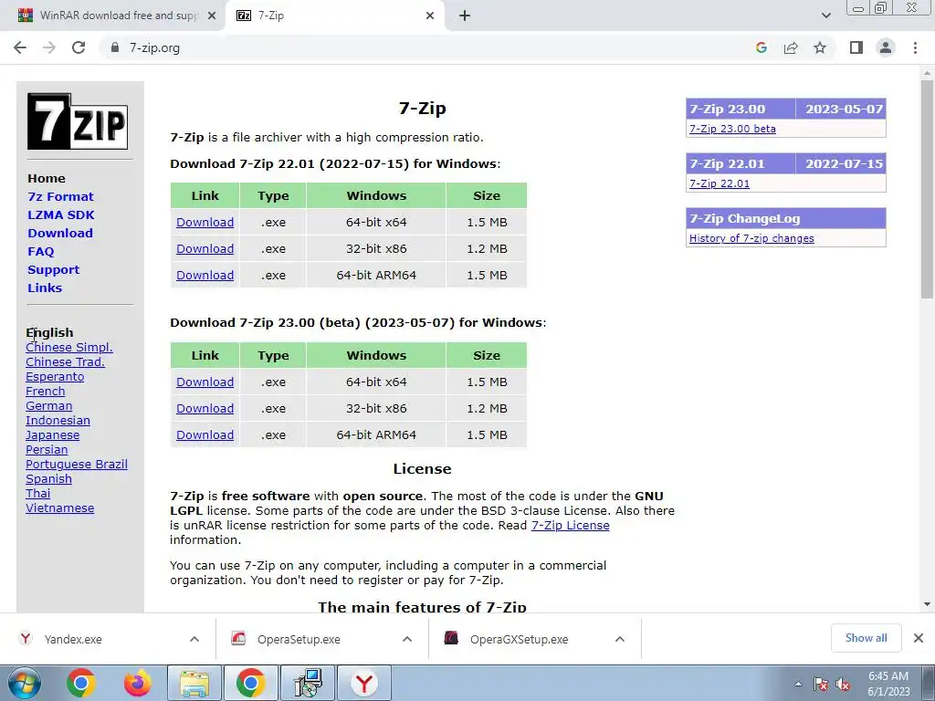This screenshot has height=701, width=935.
Task: Download 7-Zip 22.01 64-bit x64
Action: coord(205,223)
